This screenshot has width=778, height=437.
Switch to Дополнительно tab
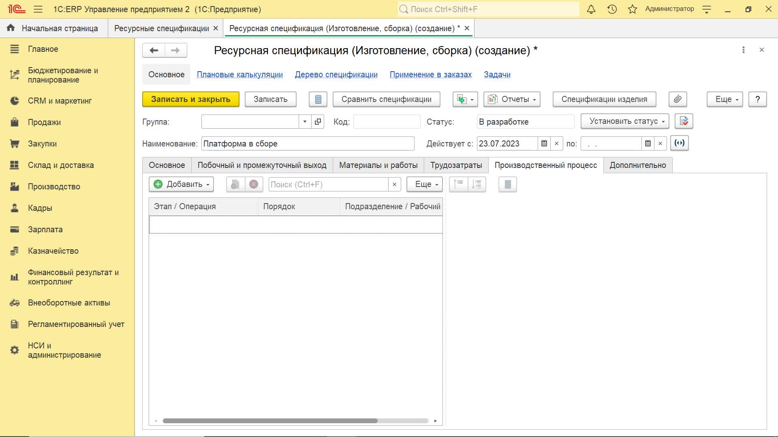[637, 165]
